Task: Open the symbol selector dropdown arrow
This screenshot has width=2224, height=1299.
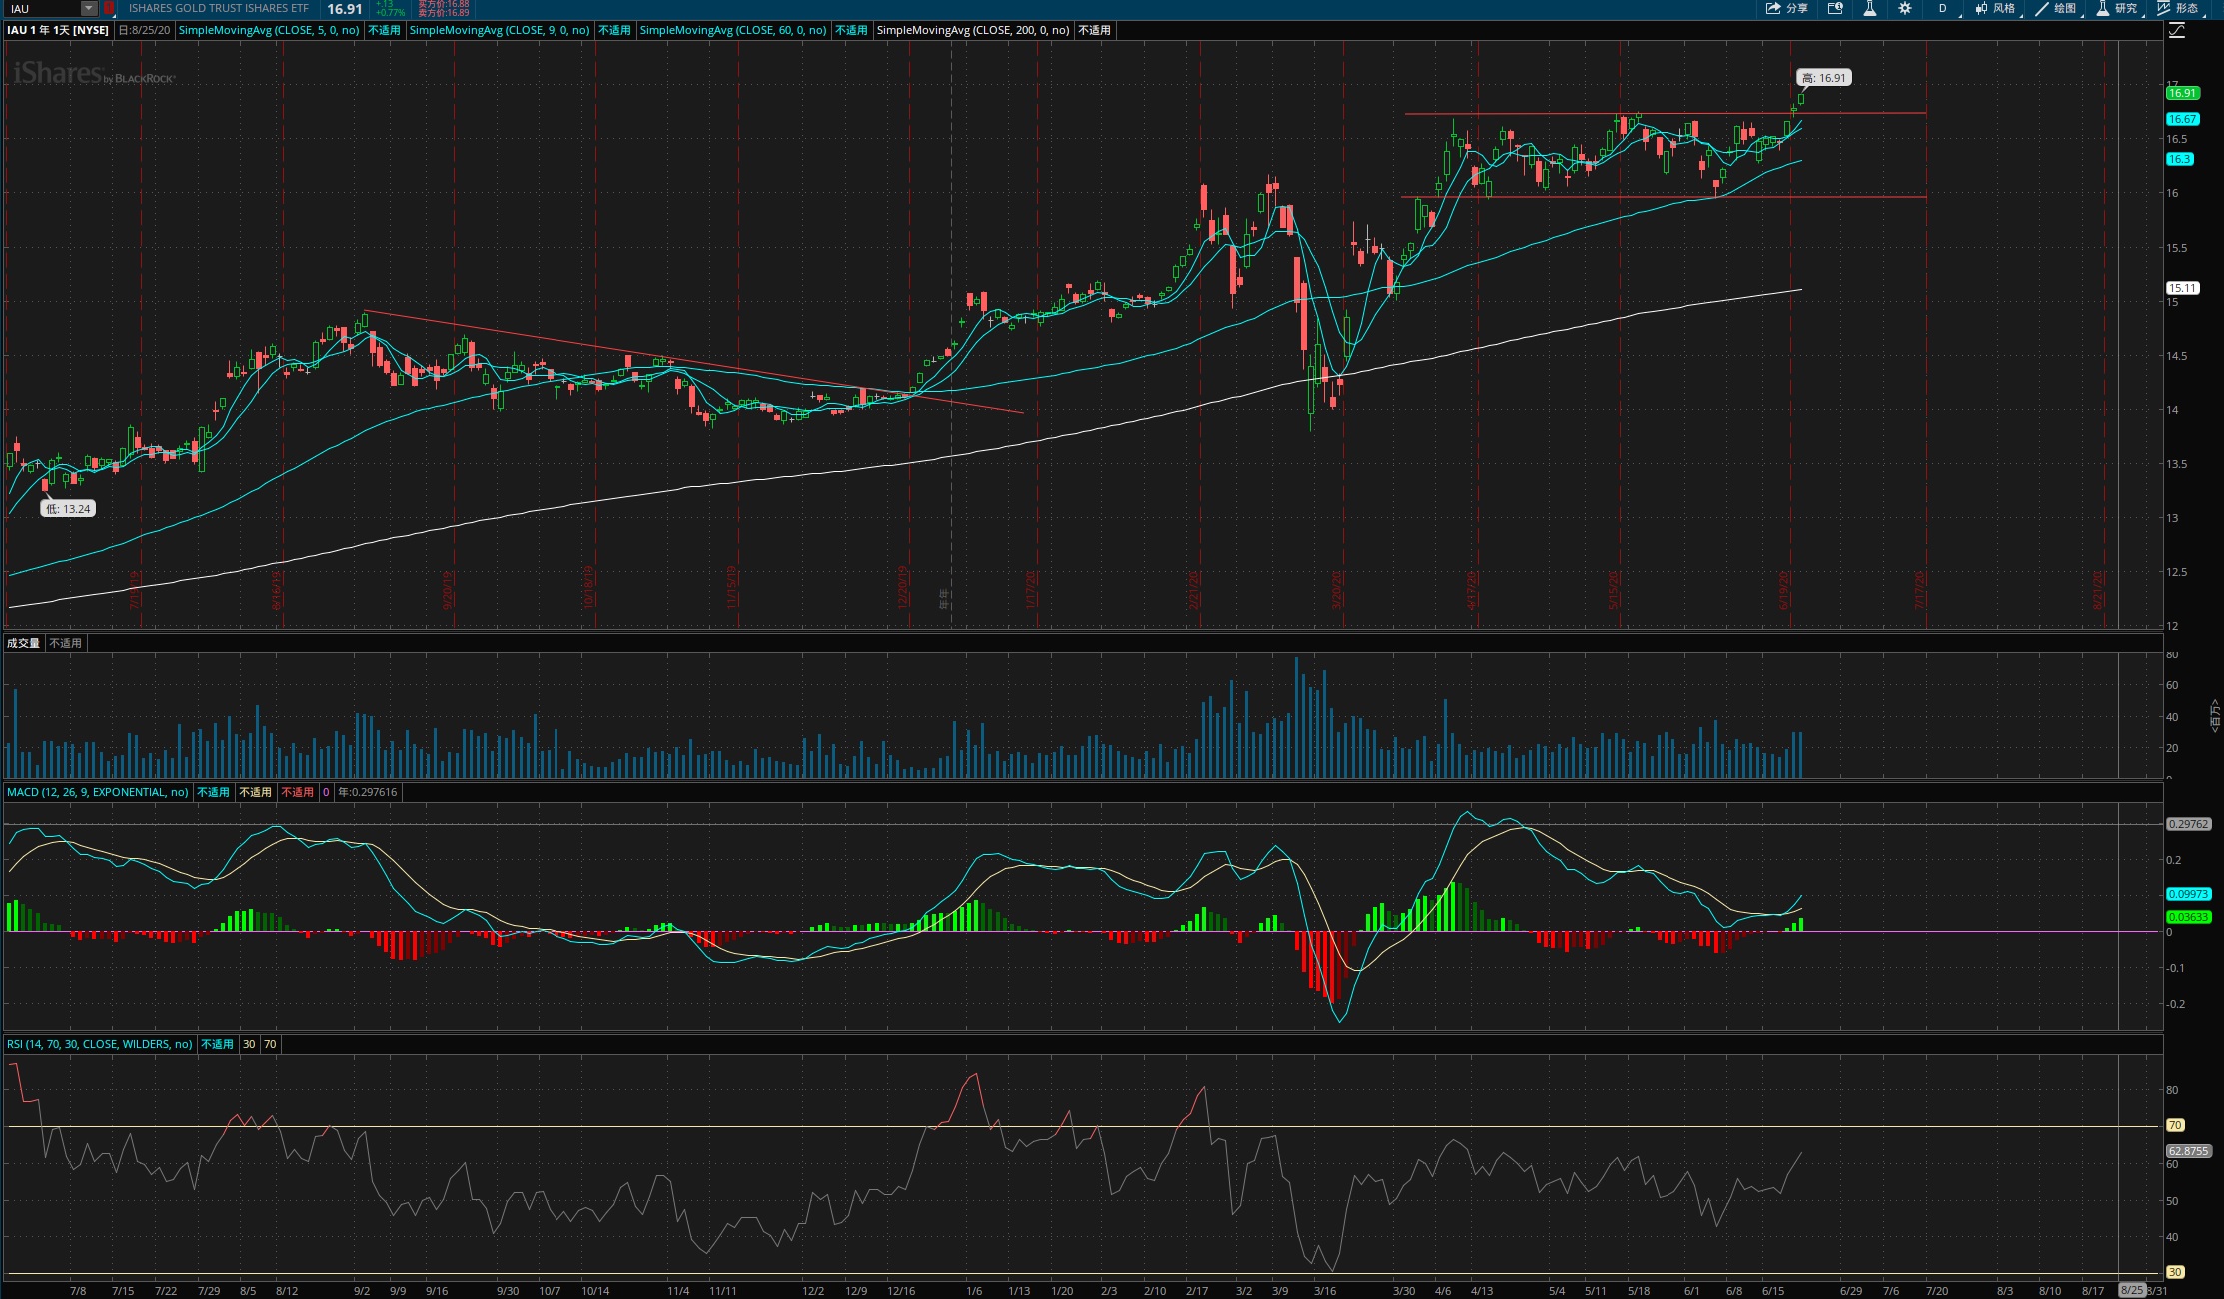Action: point(89,9)
